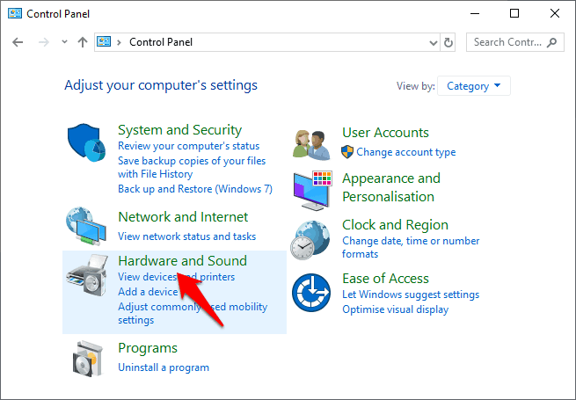
Task: Open the View by Category dropdown
Action: 473,86
